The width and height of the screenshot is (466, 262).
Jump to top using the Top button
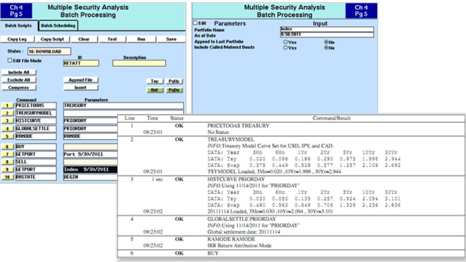pyautogui.click(x=155, y=81)
